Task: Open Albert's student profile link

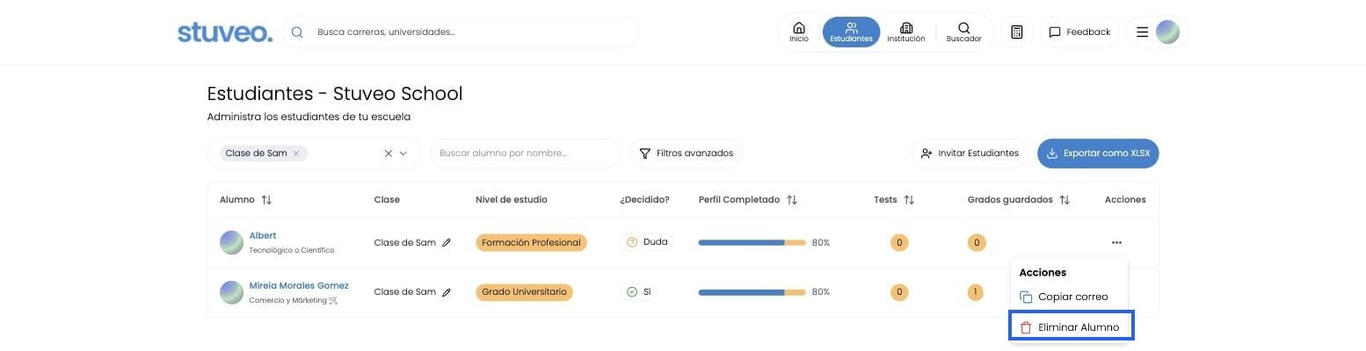Action: pos(263,235)
